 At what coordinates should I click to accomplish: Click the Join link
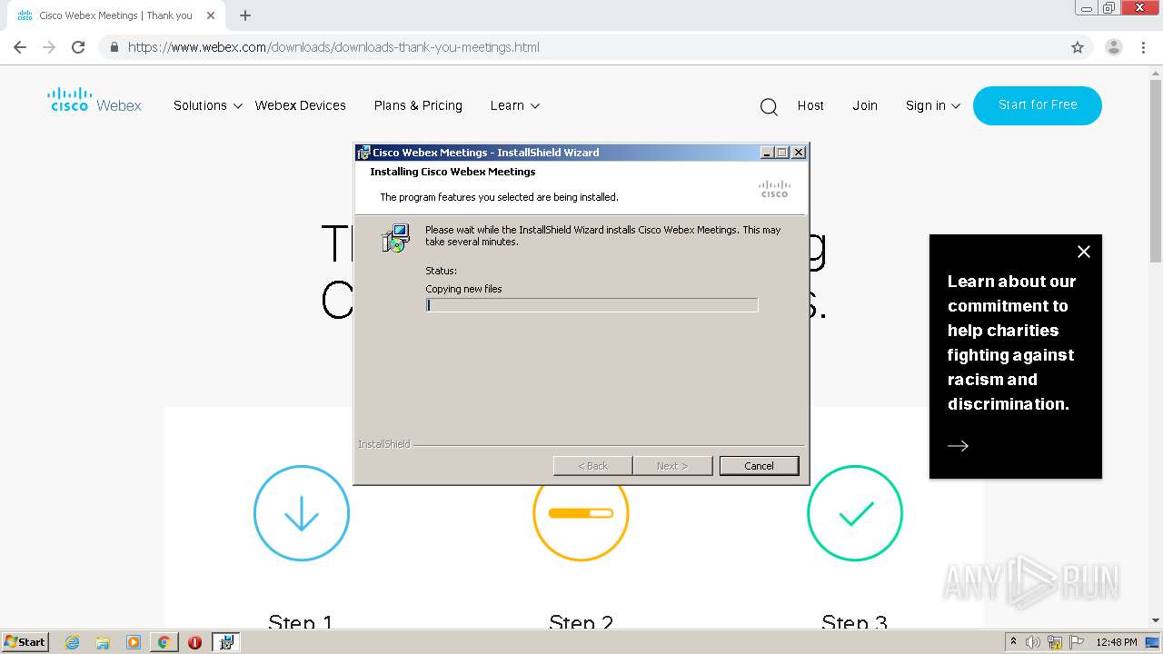(865, 105)
